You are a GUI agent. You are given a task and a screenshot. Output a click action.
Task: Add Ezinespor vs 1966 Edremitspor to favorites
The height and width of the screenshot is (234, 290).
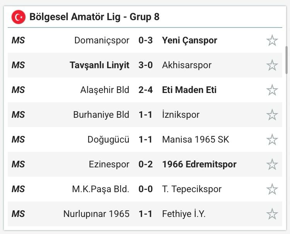click(x=272, y=164)
